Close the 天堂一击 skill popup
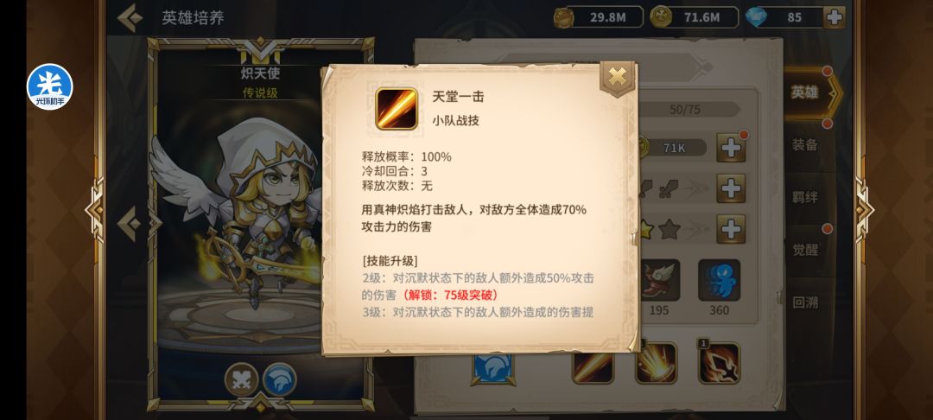This screenshot has height=420, width=933. [x=618, y=77]
